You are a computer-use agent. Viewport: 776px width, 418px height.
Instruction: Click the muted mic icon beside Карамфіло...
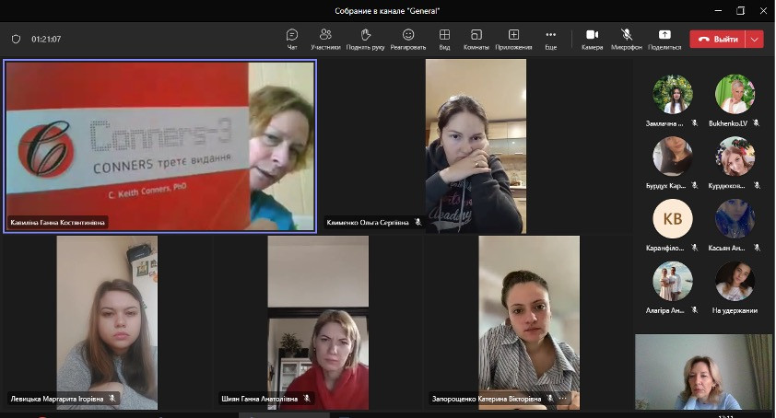point(694,248)
